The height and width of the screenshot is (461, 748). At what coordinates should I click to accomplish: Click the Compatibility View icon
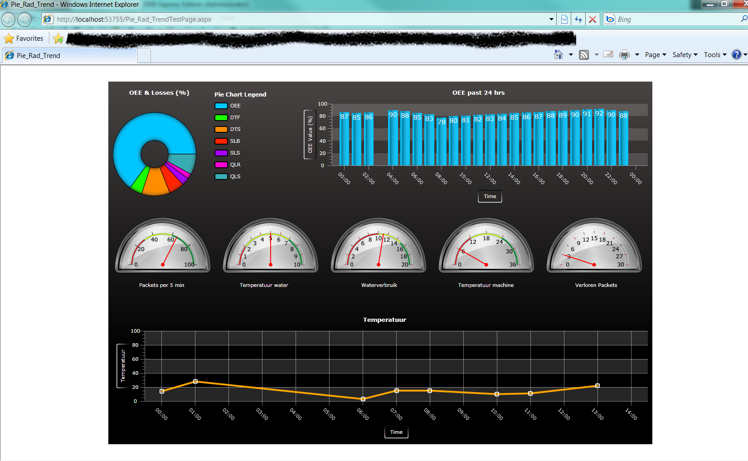pyautogui.click(x=564, y=19)
